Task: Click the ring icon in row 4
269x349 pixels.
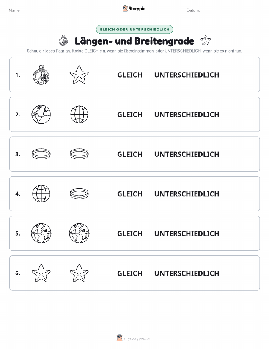Action: pos(79,194)
